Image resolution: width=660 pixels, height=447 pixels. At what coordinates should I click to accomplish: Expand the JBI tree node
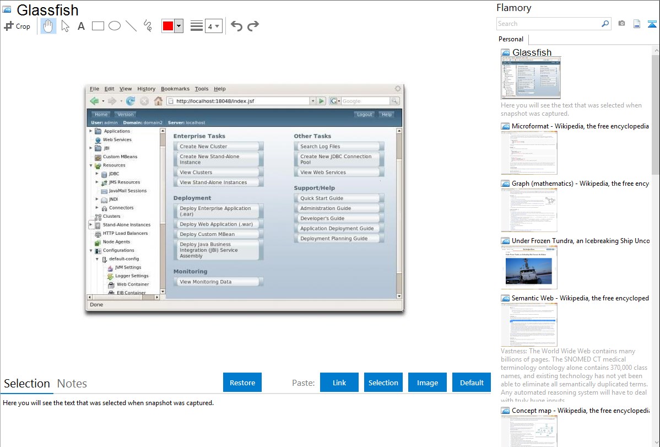click(x=91, y=148)
